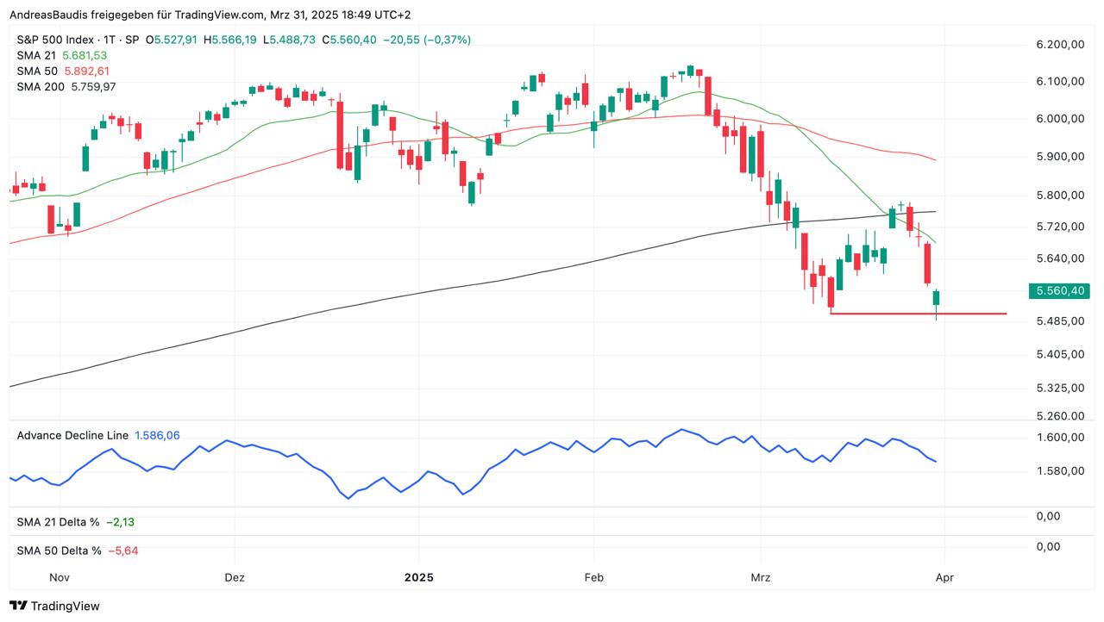Click the green 5.560,40 current price tag

tap(1058, 291)
